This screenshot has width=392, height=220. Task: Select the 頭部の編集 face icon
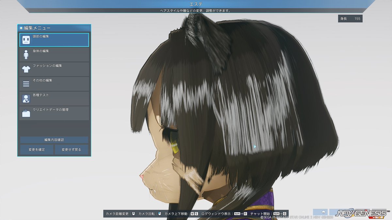pyautogui.click(x=26, y=40)
